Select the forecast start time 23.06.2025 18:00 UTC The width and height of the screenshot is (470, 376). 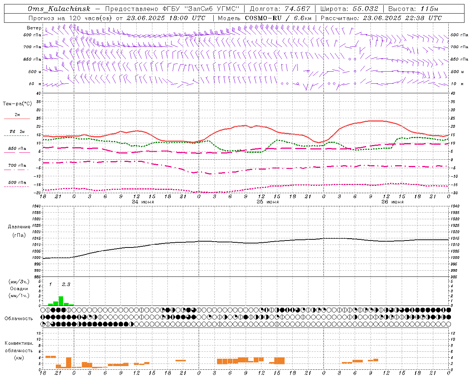click(x=166, y=18)
